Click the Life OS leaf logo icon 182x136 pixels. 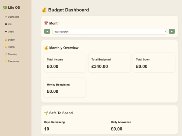[x=5, y=8]
